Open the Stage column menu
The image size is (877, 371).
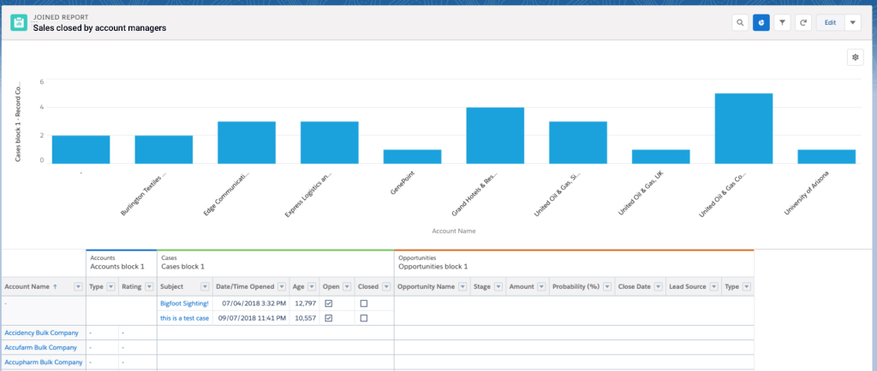click(497, 287)
